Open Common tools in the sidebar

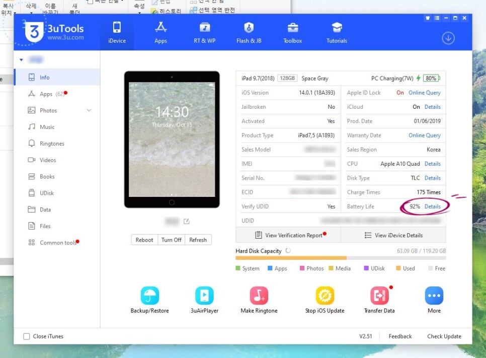[x=57, y=243]
